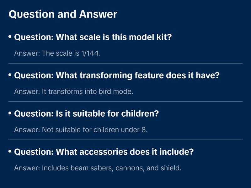251x188 pixels.
Task: Click the bullet beside the scale question
Action: pyautogui.click(x=10, y=37)
